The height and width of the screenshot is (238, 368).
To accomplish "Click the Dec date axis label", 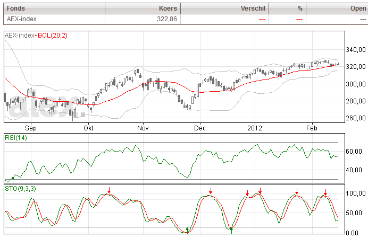I will point(200,128).
